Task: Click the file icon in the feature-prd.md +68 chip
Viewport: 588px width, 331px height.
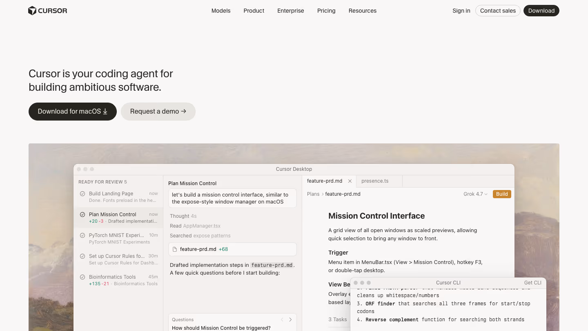Action: (x=175, y=249)
